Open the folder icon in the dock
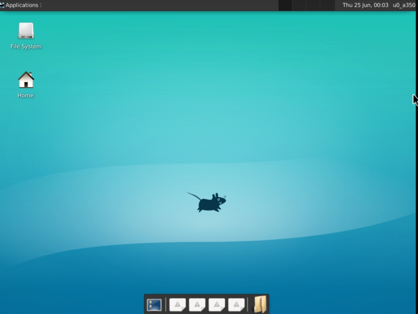The image size is (418, 314). tap(260, 304)
